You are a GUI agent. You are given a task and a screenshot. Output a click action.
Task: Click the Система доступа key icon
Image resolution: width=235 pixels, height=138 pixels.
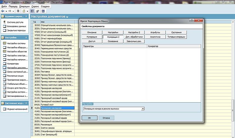point(4,22)
